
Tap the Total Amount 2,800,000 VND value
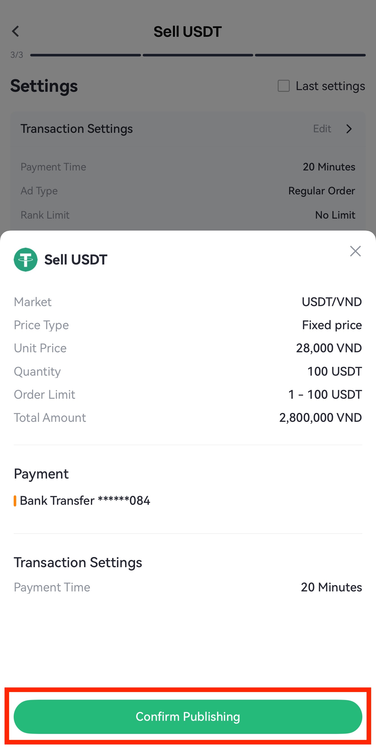pyautogui.click(x=320, y=418)
